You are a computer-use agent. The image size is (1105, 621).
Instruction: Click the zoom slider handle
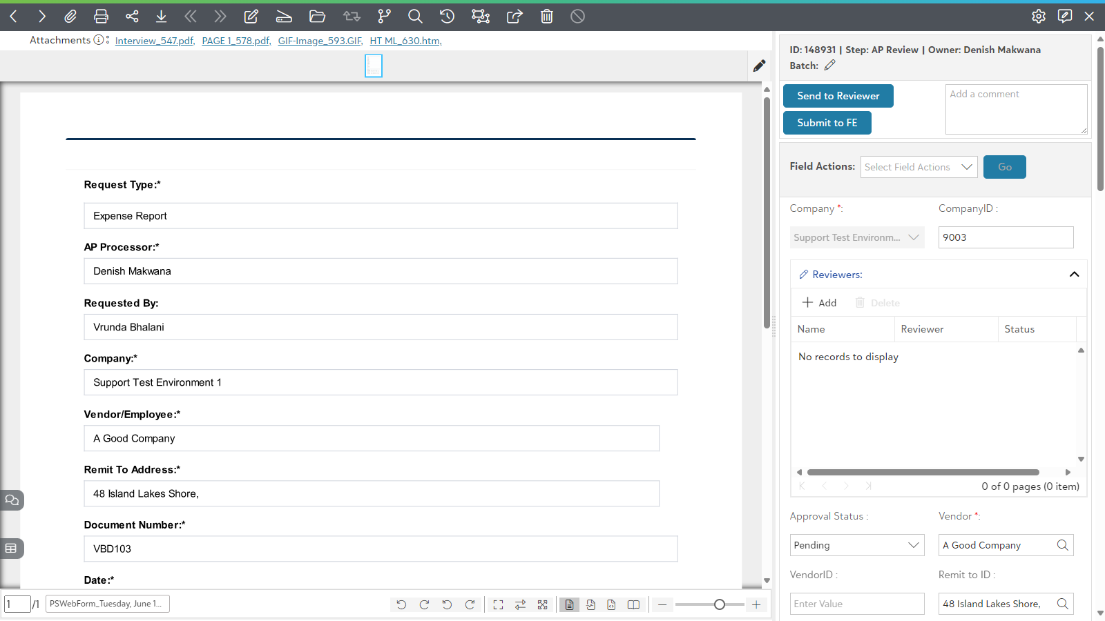720,604
